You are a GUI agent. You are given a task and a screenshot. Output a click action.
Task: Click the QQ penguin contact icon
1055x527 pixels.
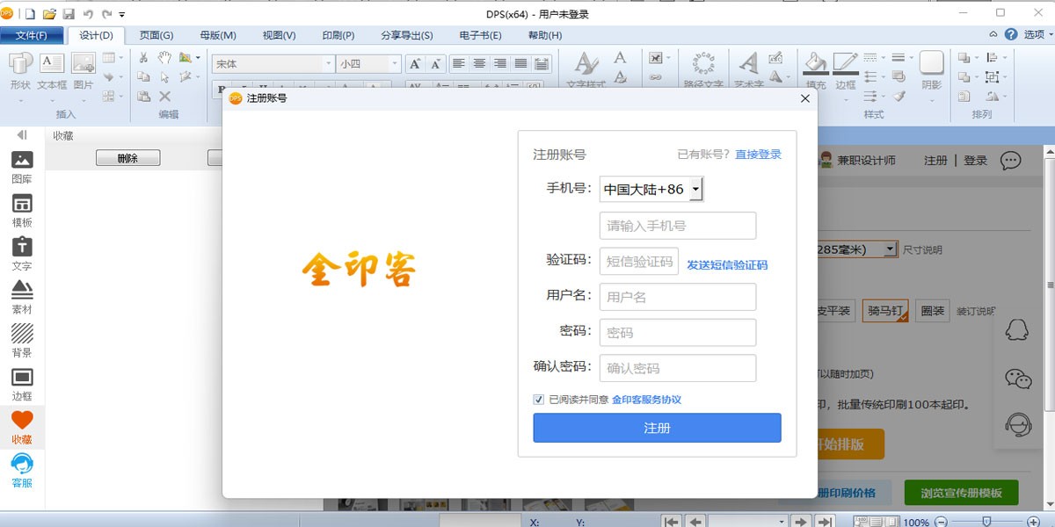click(1018, 332)
